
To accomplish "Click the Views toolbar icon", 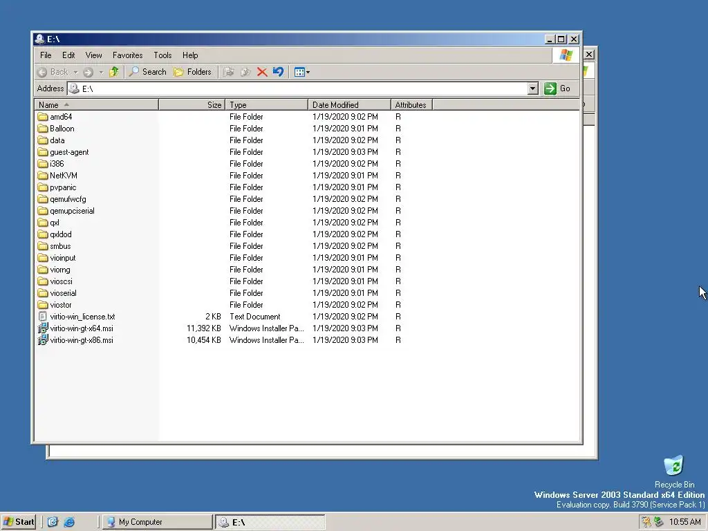I will pos(299,72).
